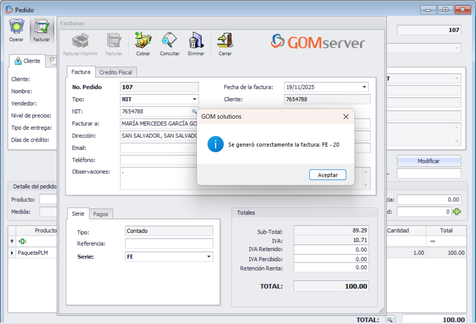
Task: Click the Modificar button
Action: (429, 161)
